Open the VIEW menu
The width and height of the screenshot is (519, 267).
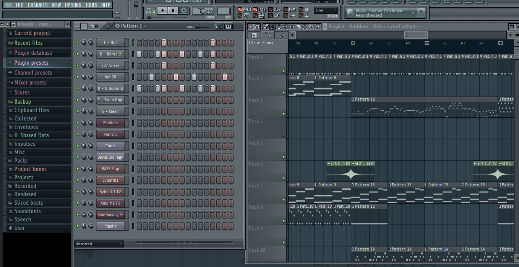pyautogui.click(x=56, y=5)
